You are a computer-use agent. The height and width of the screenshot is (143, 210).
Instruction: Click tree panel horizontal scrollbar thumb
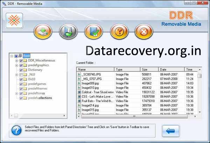pyautogui.click(x=16, y=116)
